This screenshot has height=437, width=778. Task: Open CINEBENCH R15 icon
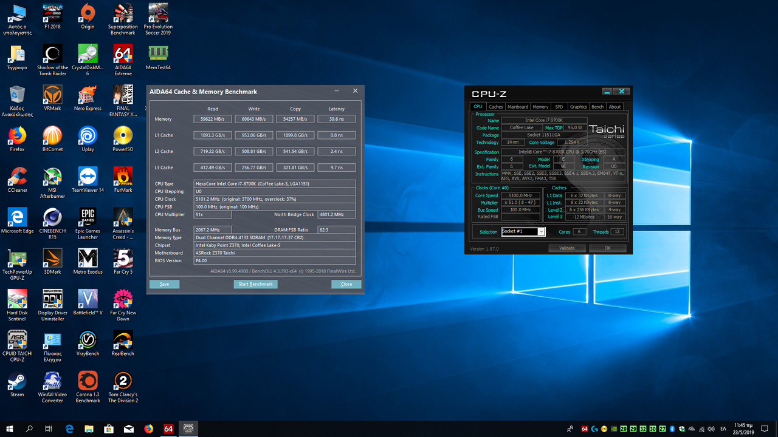point(52,223)
